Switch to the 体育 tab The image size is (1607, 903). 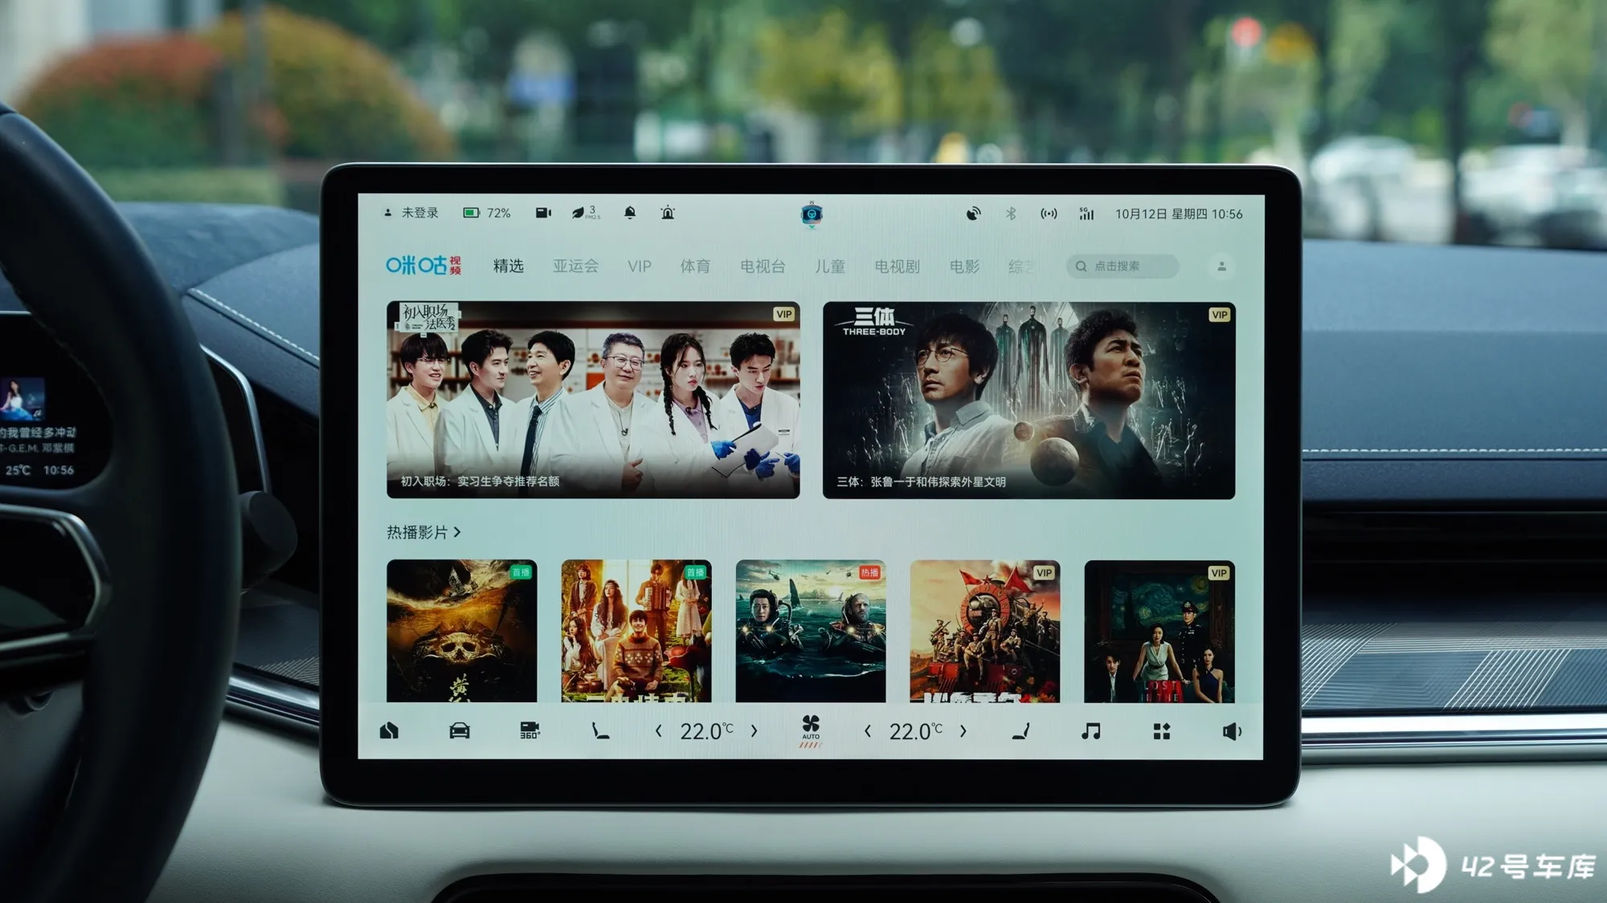[x=695, y=266]
